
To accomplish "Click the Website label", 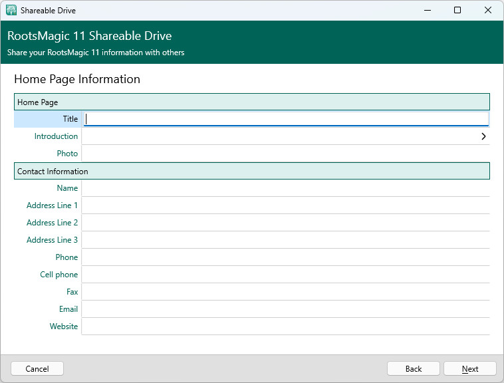I will pyautogui.click(x=64, y=326).
